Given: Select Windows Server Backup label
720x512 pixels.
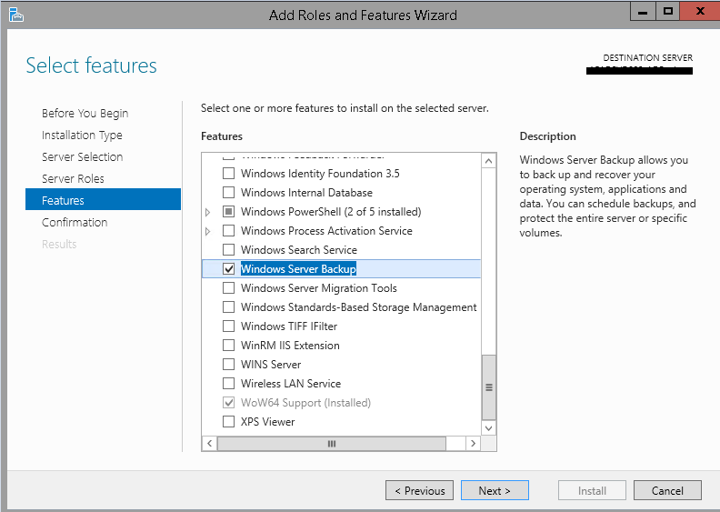Looking at the screenshot, I should (x=298, y=269).
